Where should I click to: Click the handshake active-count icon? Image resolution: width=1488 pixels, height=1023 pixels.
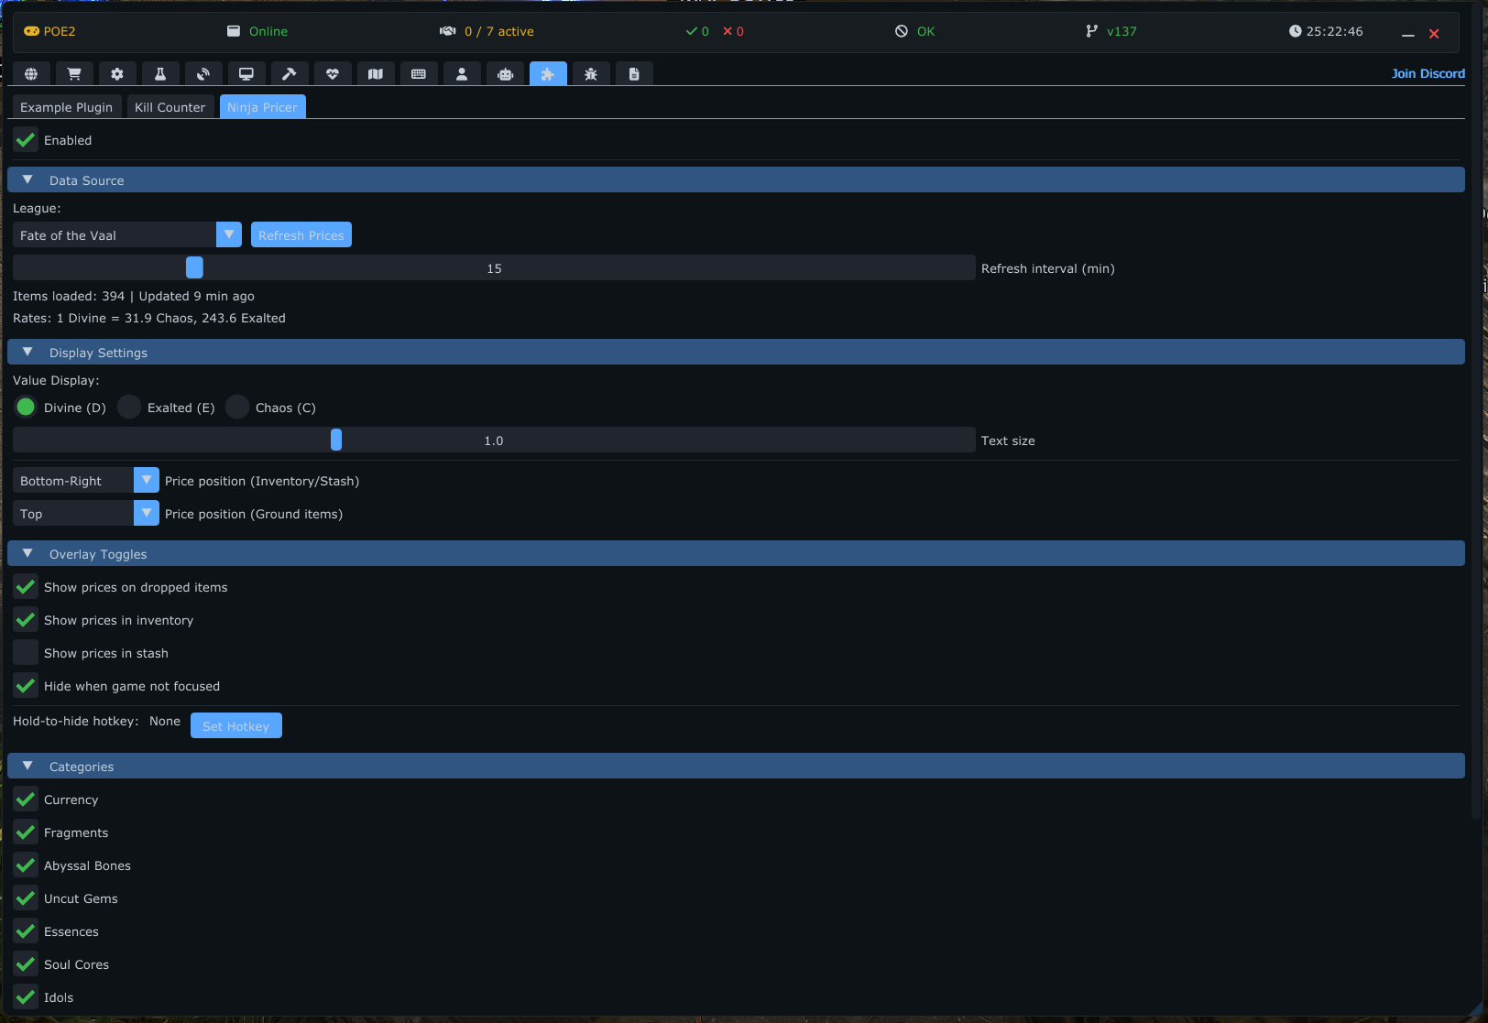[448, 31]
